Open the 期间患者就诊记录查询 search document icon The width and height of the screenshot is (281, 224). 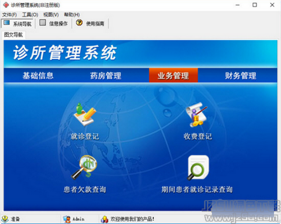(198, 168)
